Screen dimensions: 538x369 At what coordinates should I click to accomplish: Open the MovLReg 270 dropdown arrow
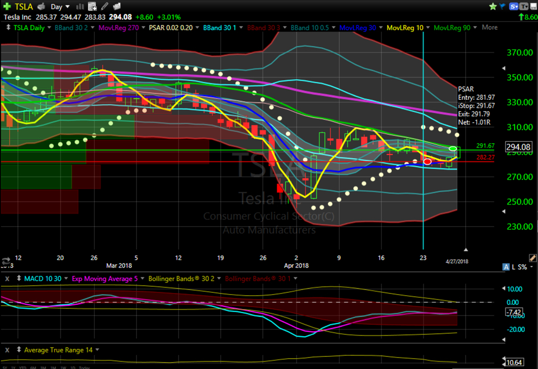[x=144, y=28]
